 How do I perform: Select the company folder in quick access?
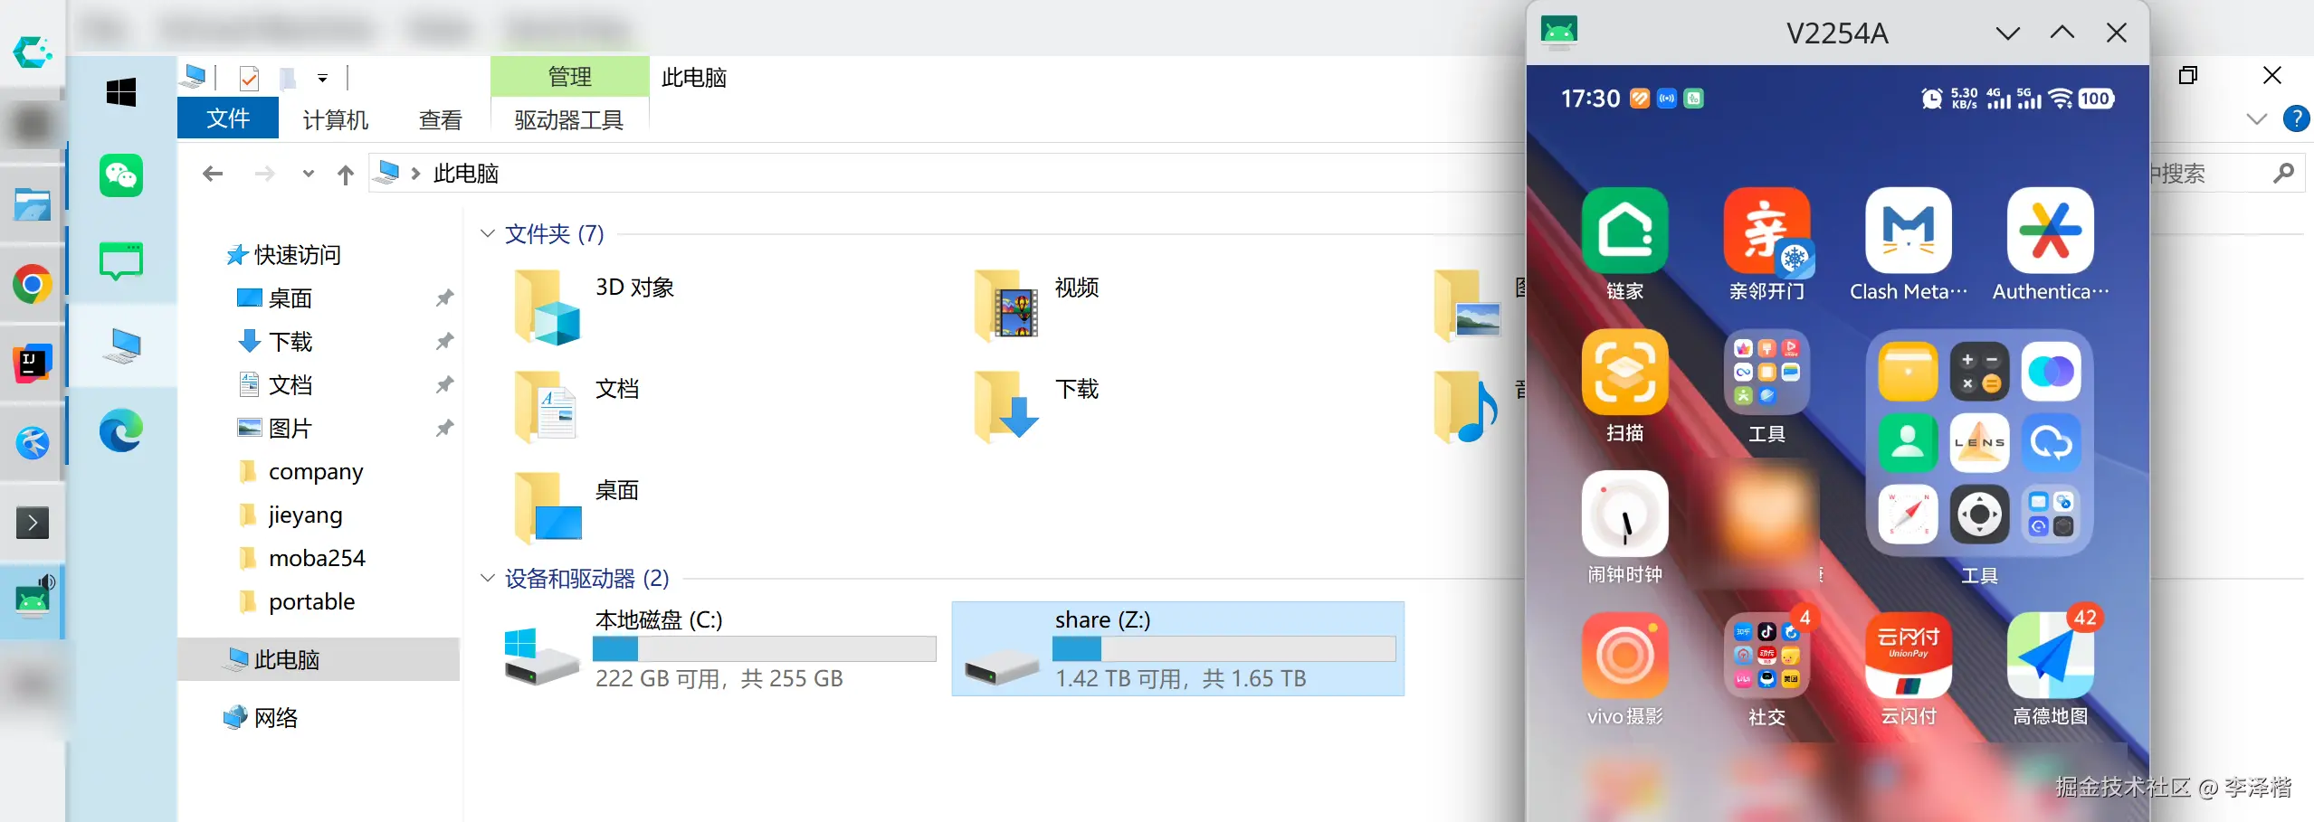pos(315,472)
